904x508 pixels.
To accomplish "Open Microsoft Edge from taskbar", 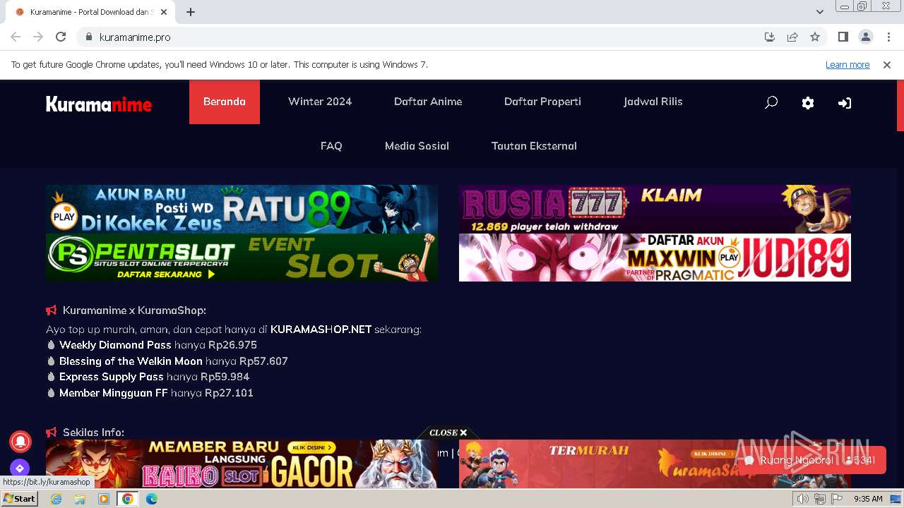I will (x=152, y=499).
